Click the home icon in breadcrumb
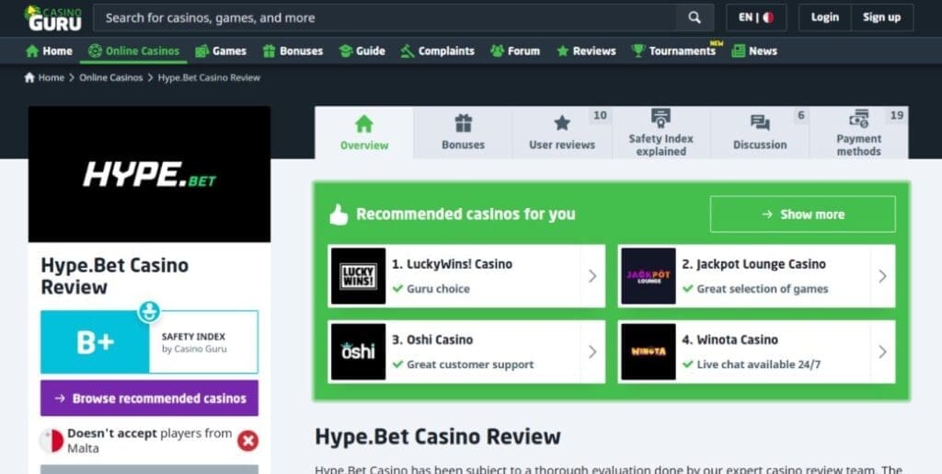 click(29, 77)
